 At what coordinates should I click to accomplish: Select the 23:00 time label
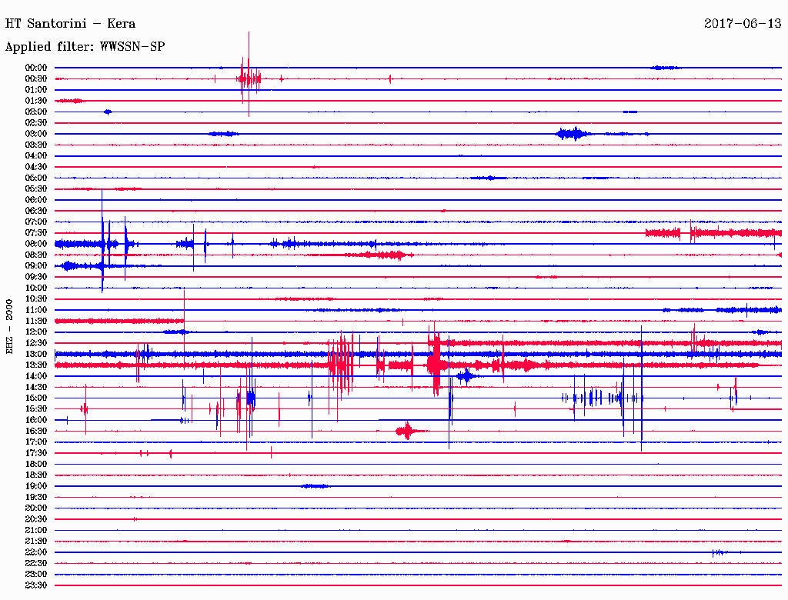point(36,575)
